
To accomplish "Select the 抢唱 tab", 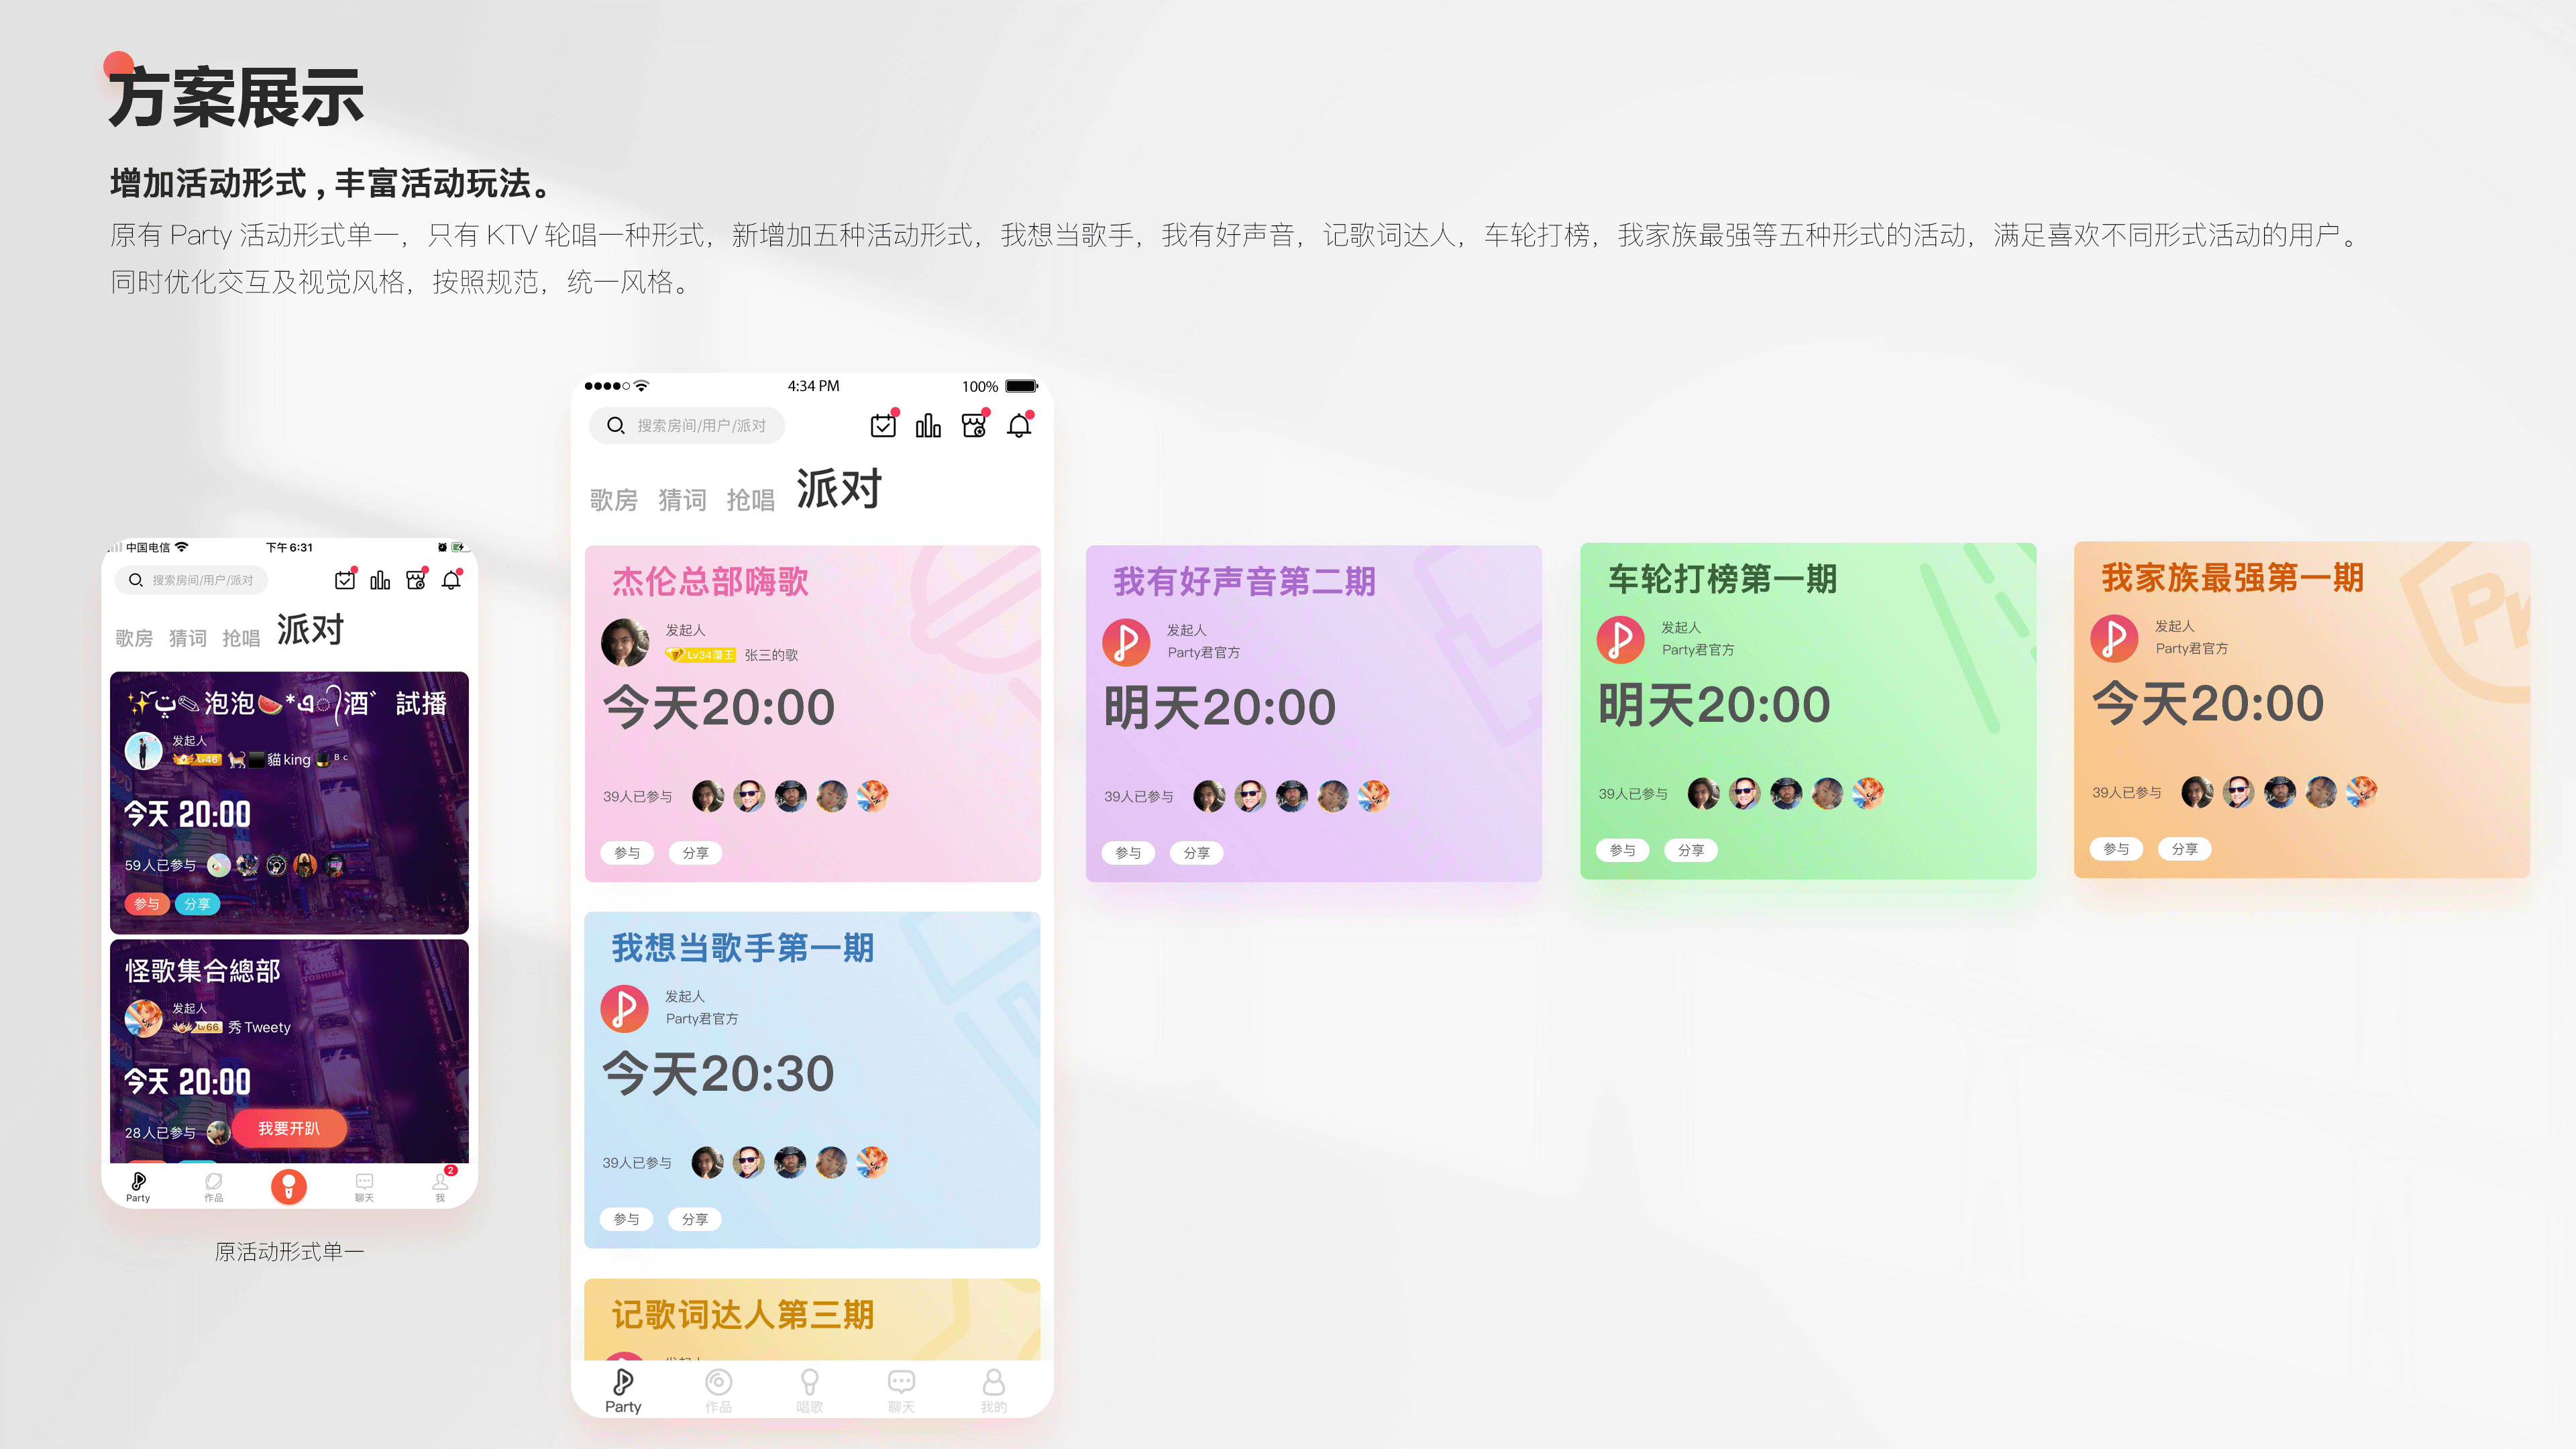I will click(x=753, y=500).
